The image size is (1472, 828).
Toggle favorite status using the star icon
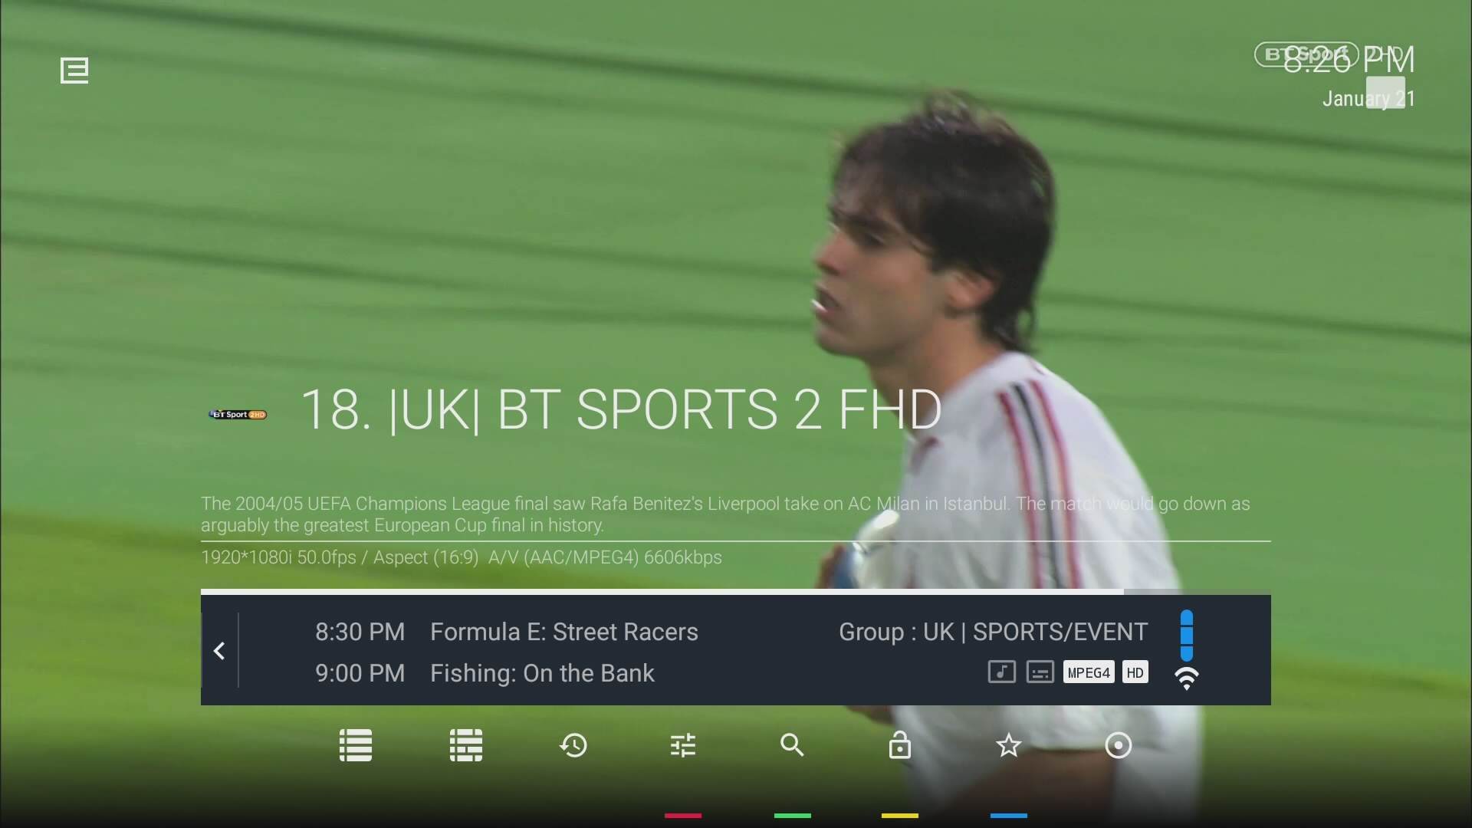(1009, 745)
